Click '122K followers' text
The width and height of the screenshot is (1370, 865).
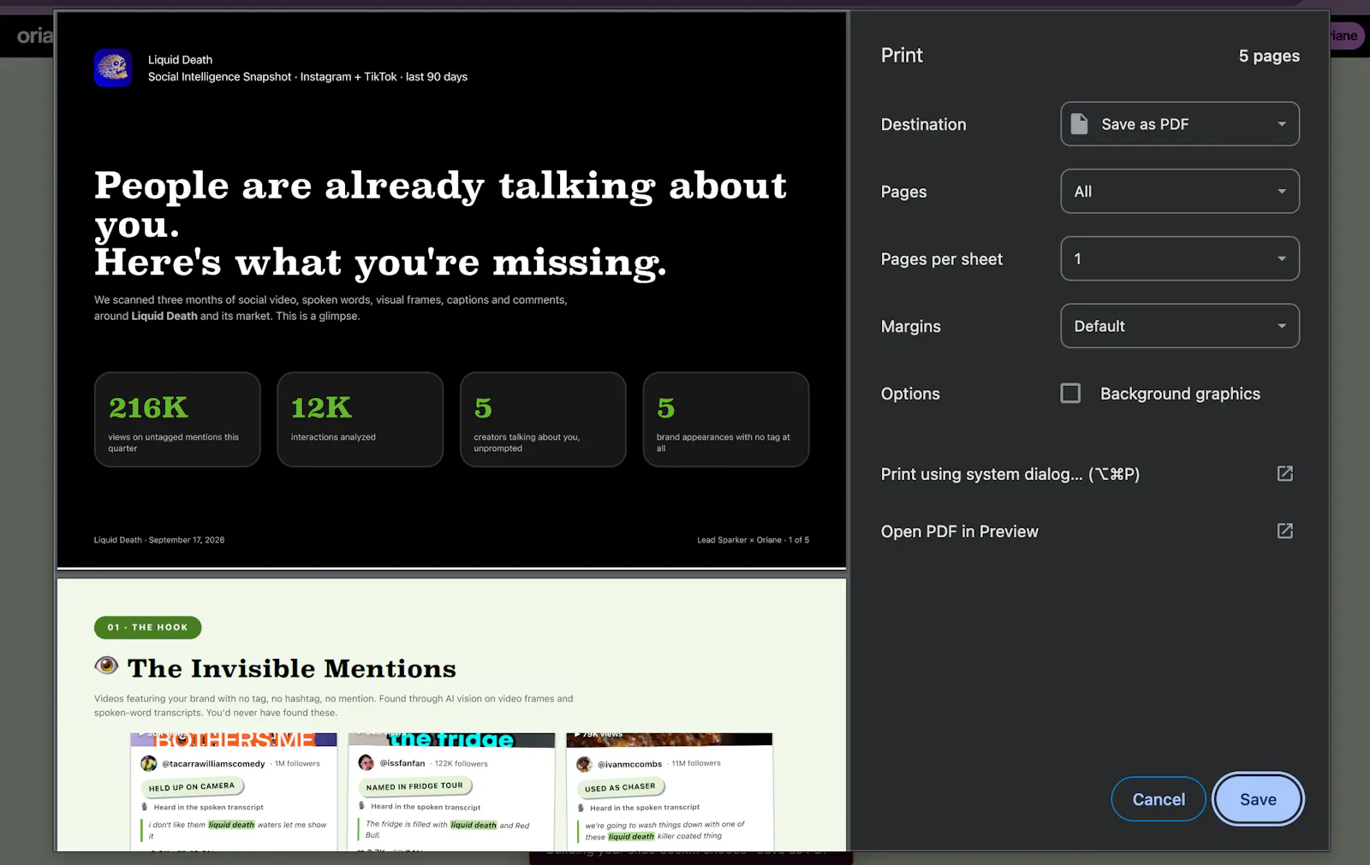(461, 763)
